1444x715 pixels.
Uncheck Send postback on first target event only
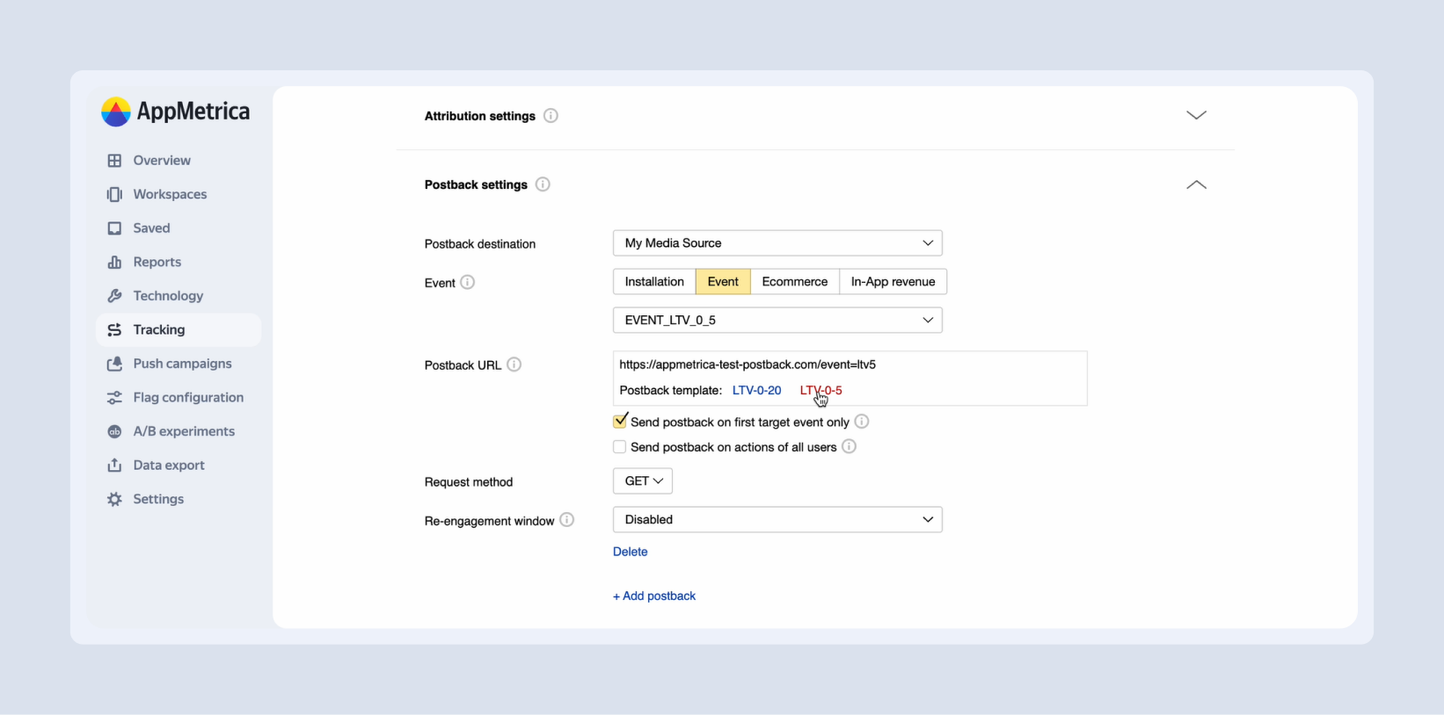tap(620, 422)
